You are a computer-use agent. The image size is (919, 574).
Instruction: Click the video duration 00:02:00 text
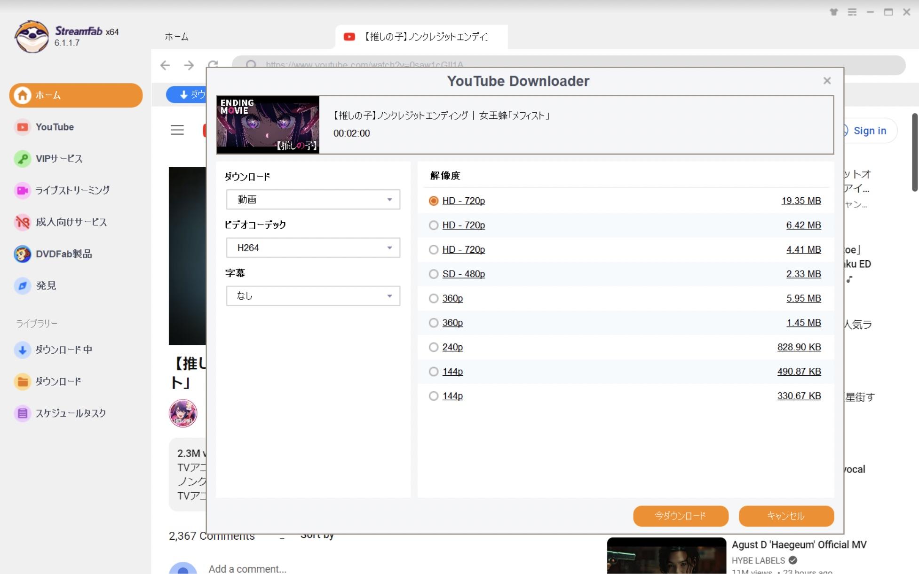[352, 133]
